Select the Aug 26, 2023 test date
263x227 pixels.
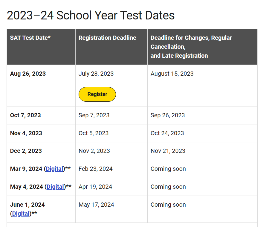[28, 74]
